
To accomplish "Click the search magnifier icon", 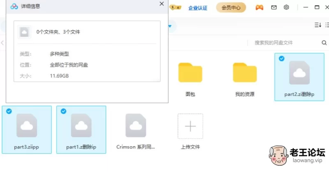I will tap(324, 43).
